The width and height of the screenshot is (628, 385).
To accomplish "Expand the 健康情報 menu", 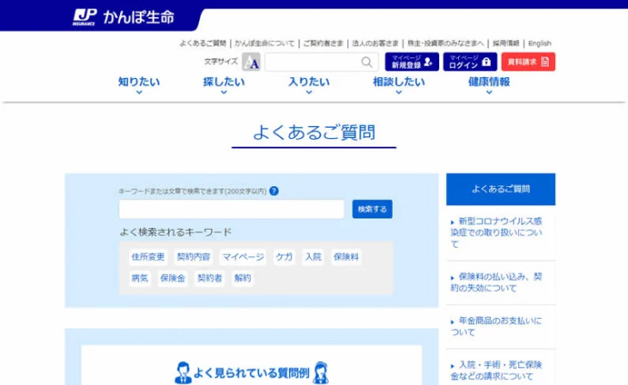I will pos(489,85).
